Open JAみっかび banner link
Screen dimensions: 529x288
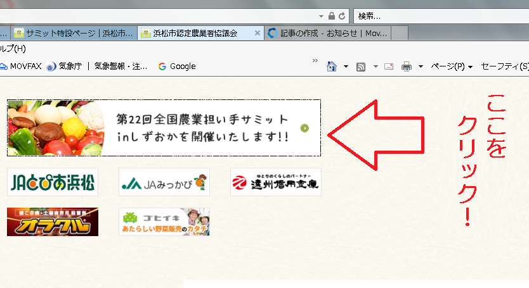(164, 182)
